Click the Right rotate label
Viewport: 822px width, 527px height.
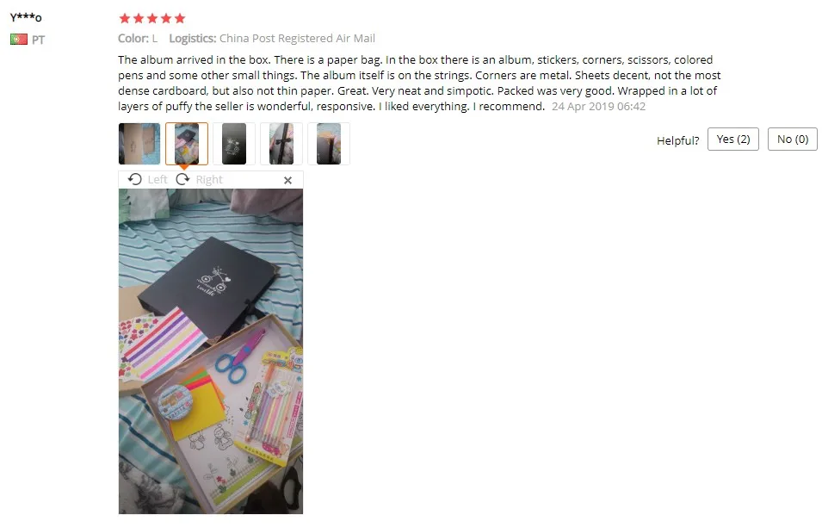point(209,180)
